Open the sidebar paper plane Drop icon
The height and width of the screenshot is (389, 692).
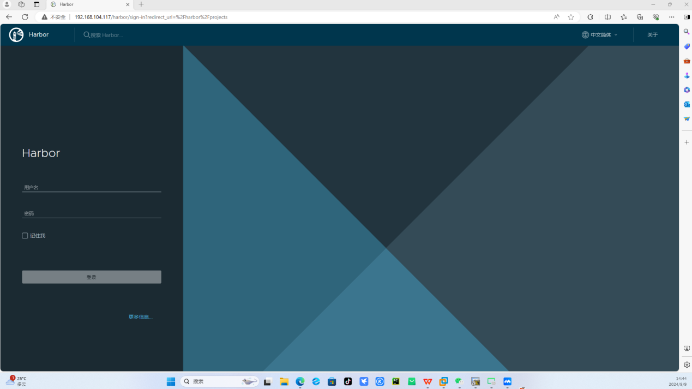click(x=687, y=118)
